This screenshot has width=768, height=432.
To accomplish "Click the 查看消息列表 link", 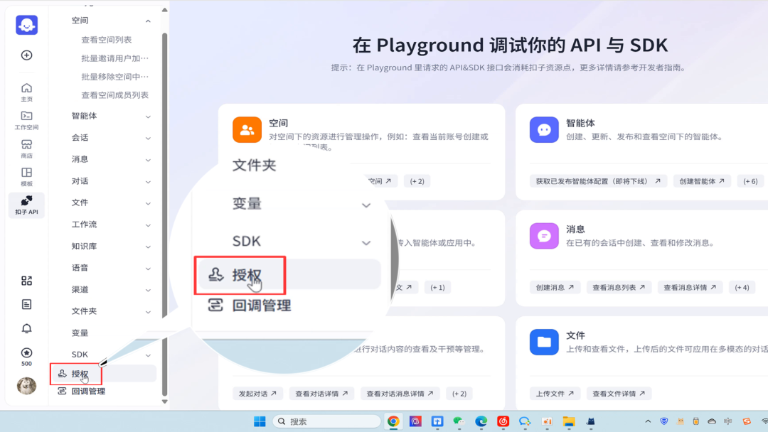I will click(x=619, y=287).
